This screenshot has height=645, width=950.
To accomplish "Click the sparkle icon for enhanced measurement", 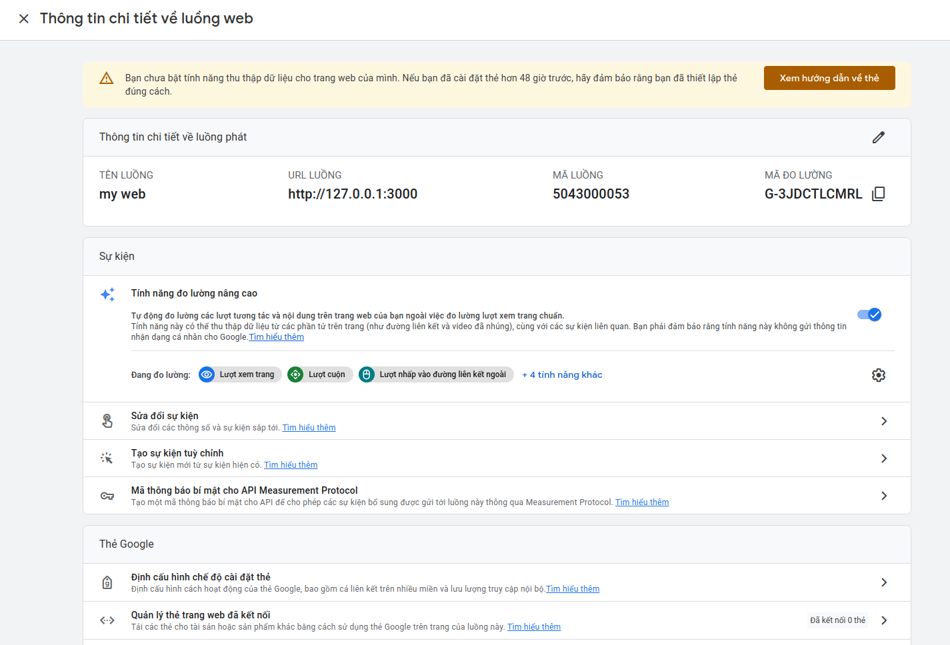I will (107, 295).
